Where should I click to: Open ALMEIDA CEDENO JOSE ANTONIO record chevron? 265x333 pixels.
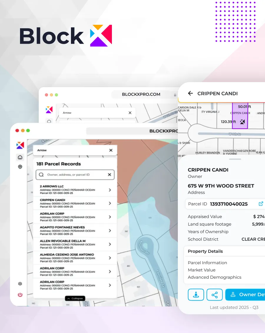tap(110, 258)
